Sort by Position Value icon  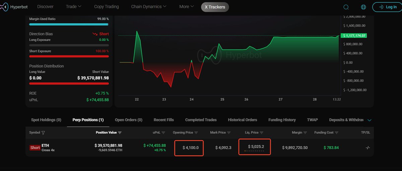(120, 133)
